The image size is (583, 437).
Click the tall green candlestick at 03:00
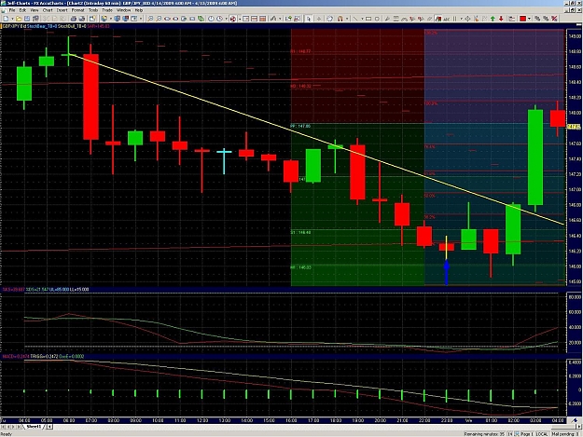(x=535, y=157)
